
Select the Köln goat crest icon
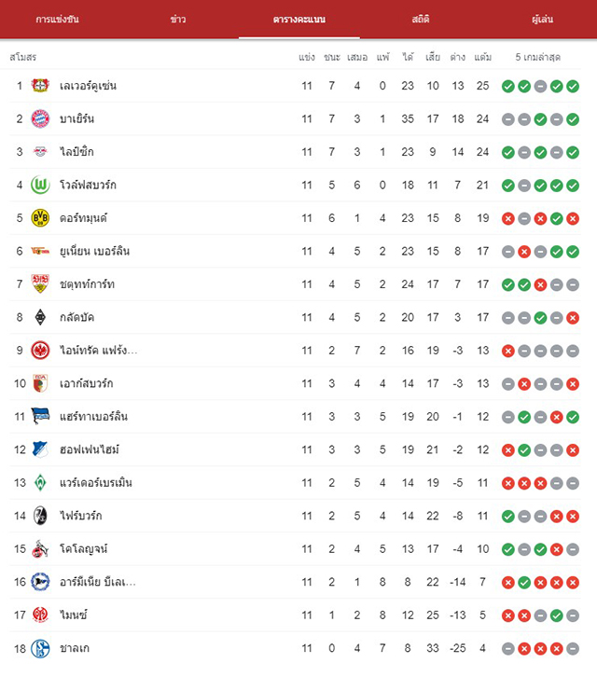pyautogui.click(x=40, y=548)
